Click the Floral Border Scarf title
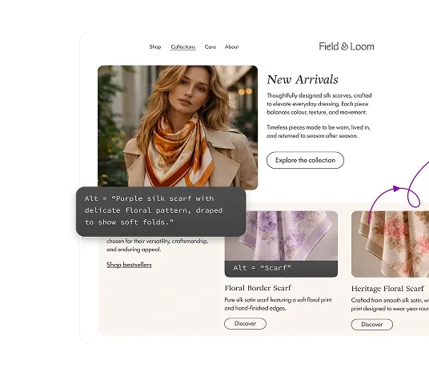This screenshot has width=429, height=376. pyautogui.click(x=258, y=288)
